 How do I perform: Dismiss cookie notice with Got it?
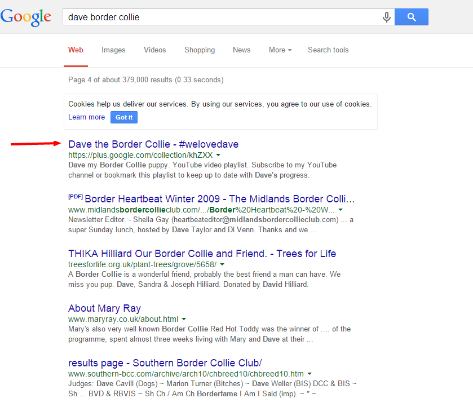pos(124,117)
